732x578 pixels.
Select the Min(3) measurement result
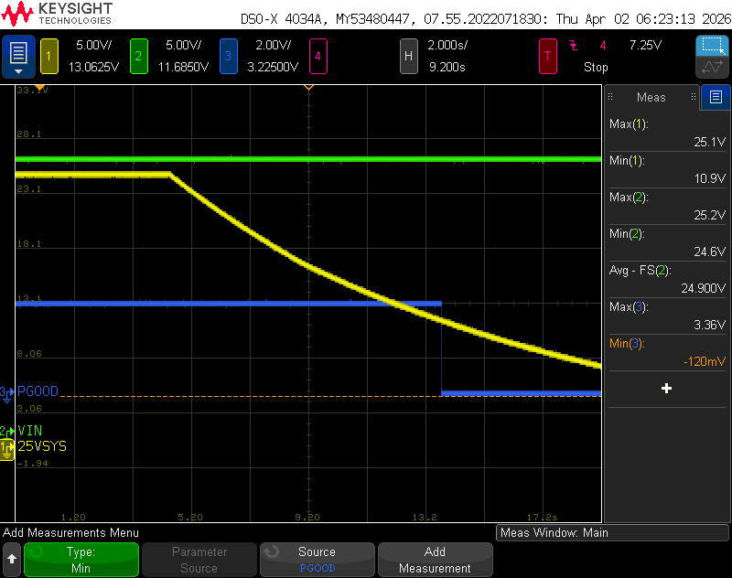(668, 353)
